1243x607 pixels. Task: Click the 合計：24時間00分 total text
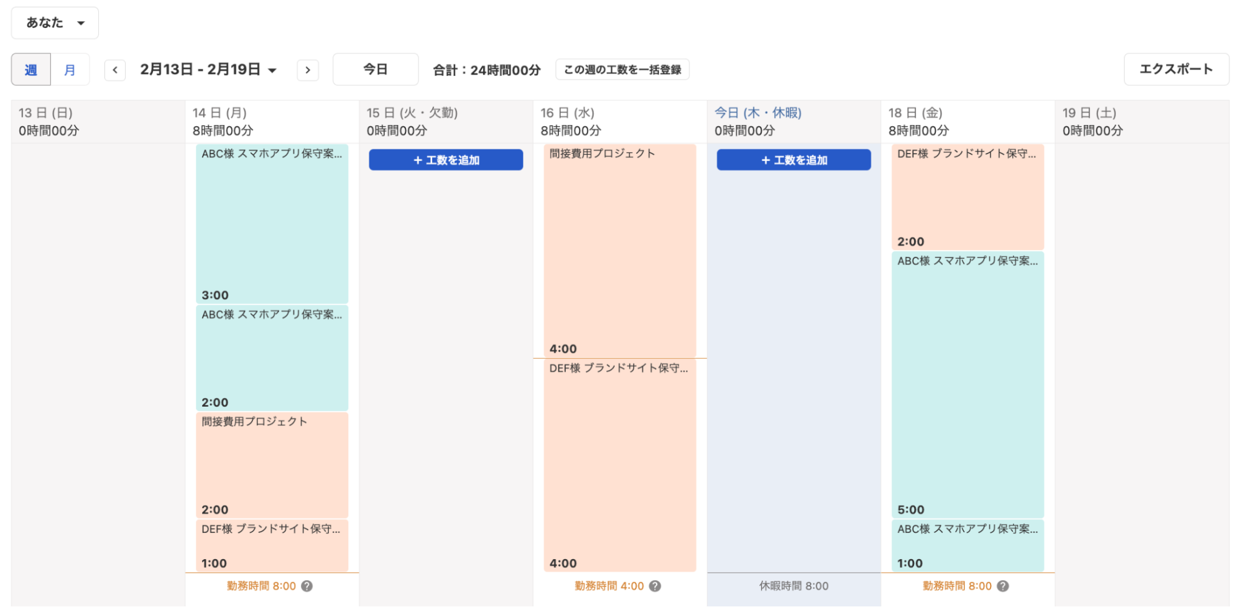point(487,70)
